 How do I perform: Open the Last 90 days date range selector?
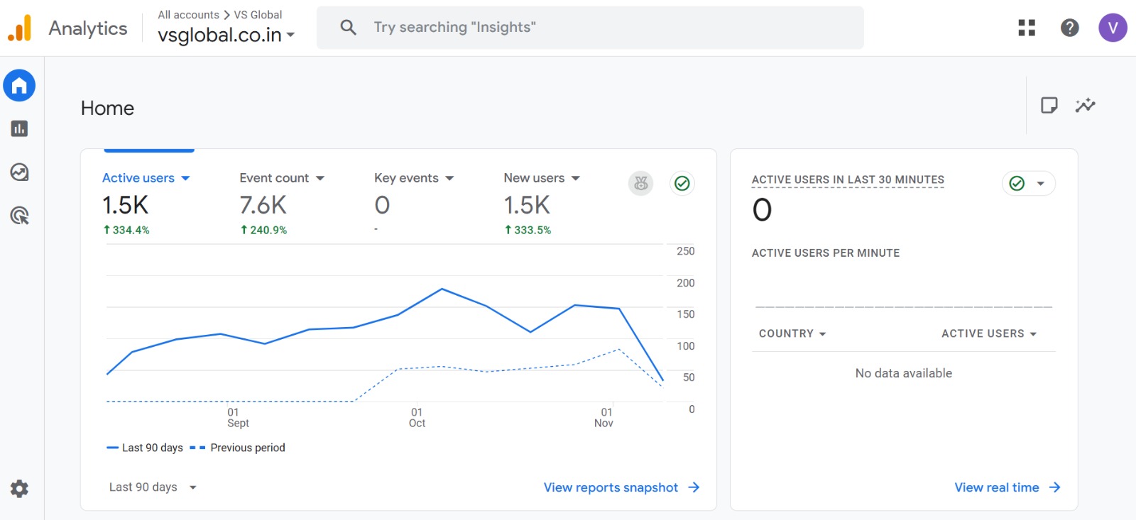point(152,487)
